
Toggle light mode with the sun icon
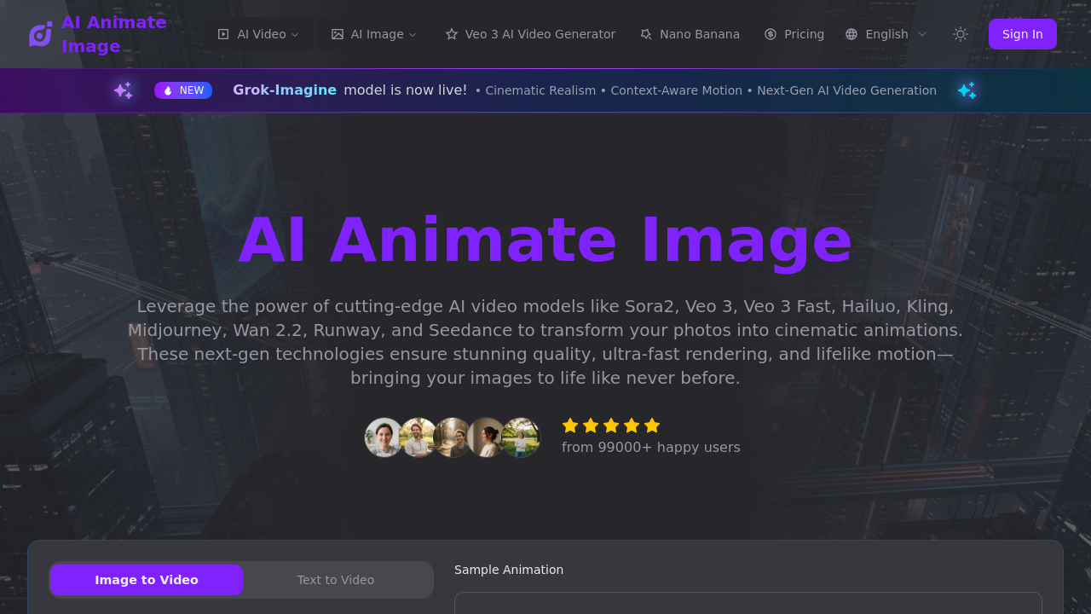coord(960,34)
